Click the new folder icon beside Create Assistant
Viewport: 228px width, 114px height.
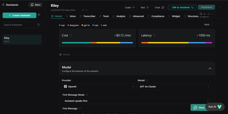pyautogui.click(x=39, y=15)
